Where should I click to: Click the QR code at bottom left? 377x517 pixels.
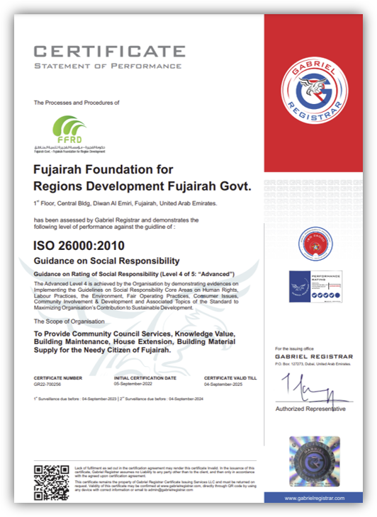click(x=52, y=482)
